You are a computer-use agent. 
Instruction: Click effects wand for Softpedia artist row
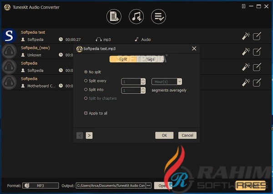tap(246, 67)
